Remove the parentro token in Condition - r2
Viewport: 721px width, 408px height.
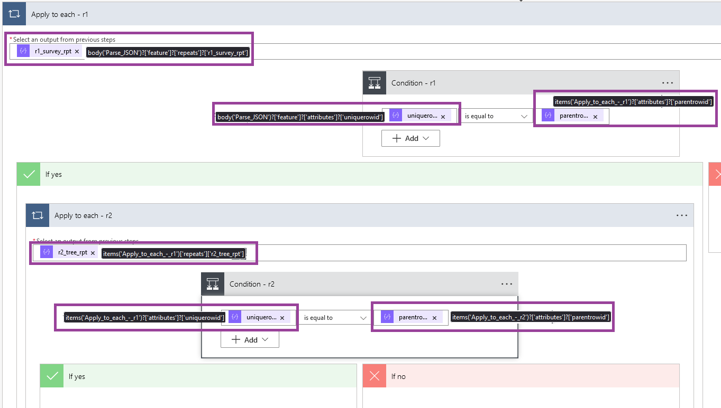[434, 317]
